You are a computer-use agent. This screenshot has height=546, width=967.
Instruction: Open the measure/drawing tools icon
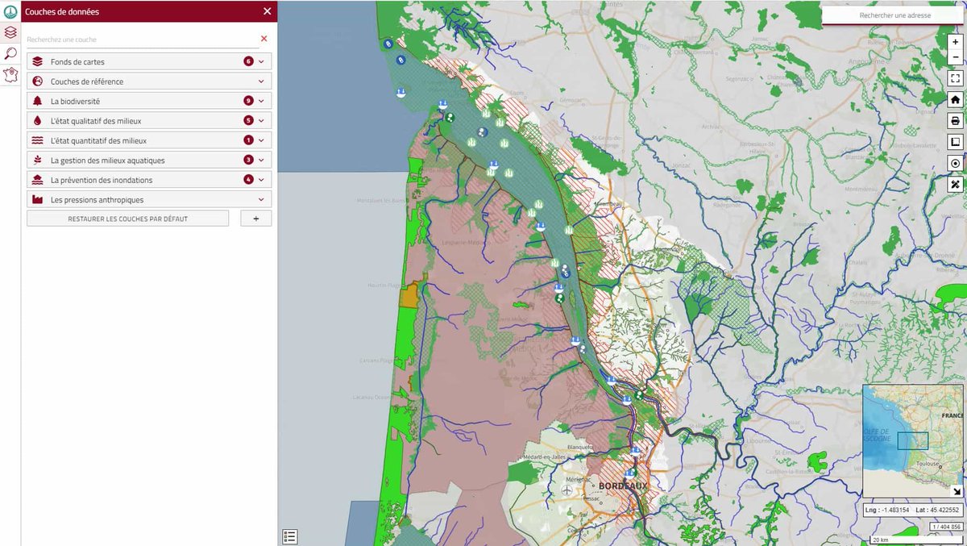[955, 184]
